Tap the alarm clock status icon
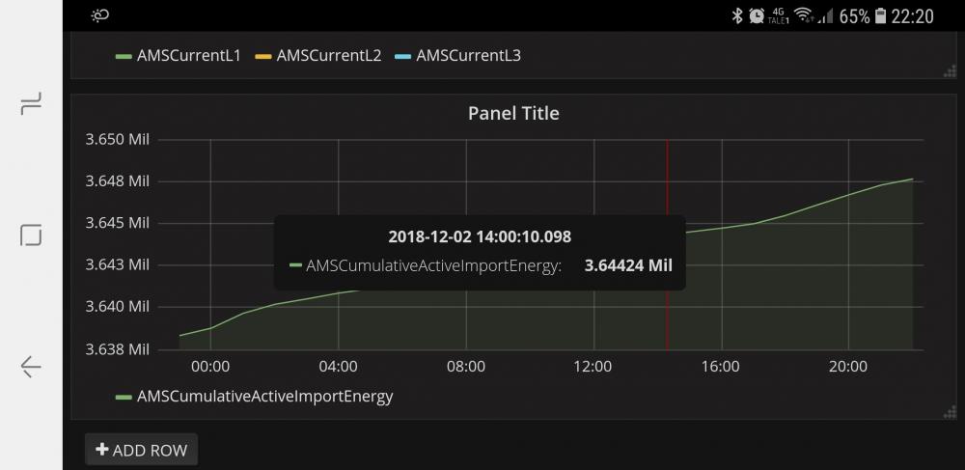This screenshot has width=965, height=470. click(757, 15)
